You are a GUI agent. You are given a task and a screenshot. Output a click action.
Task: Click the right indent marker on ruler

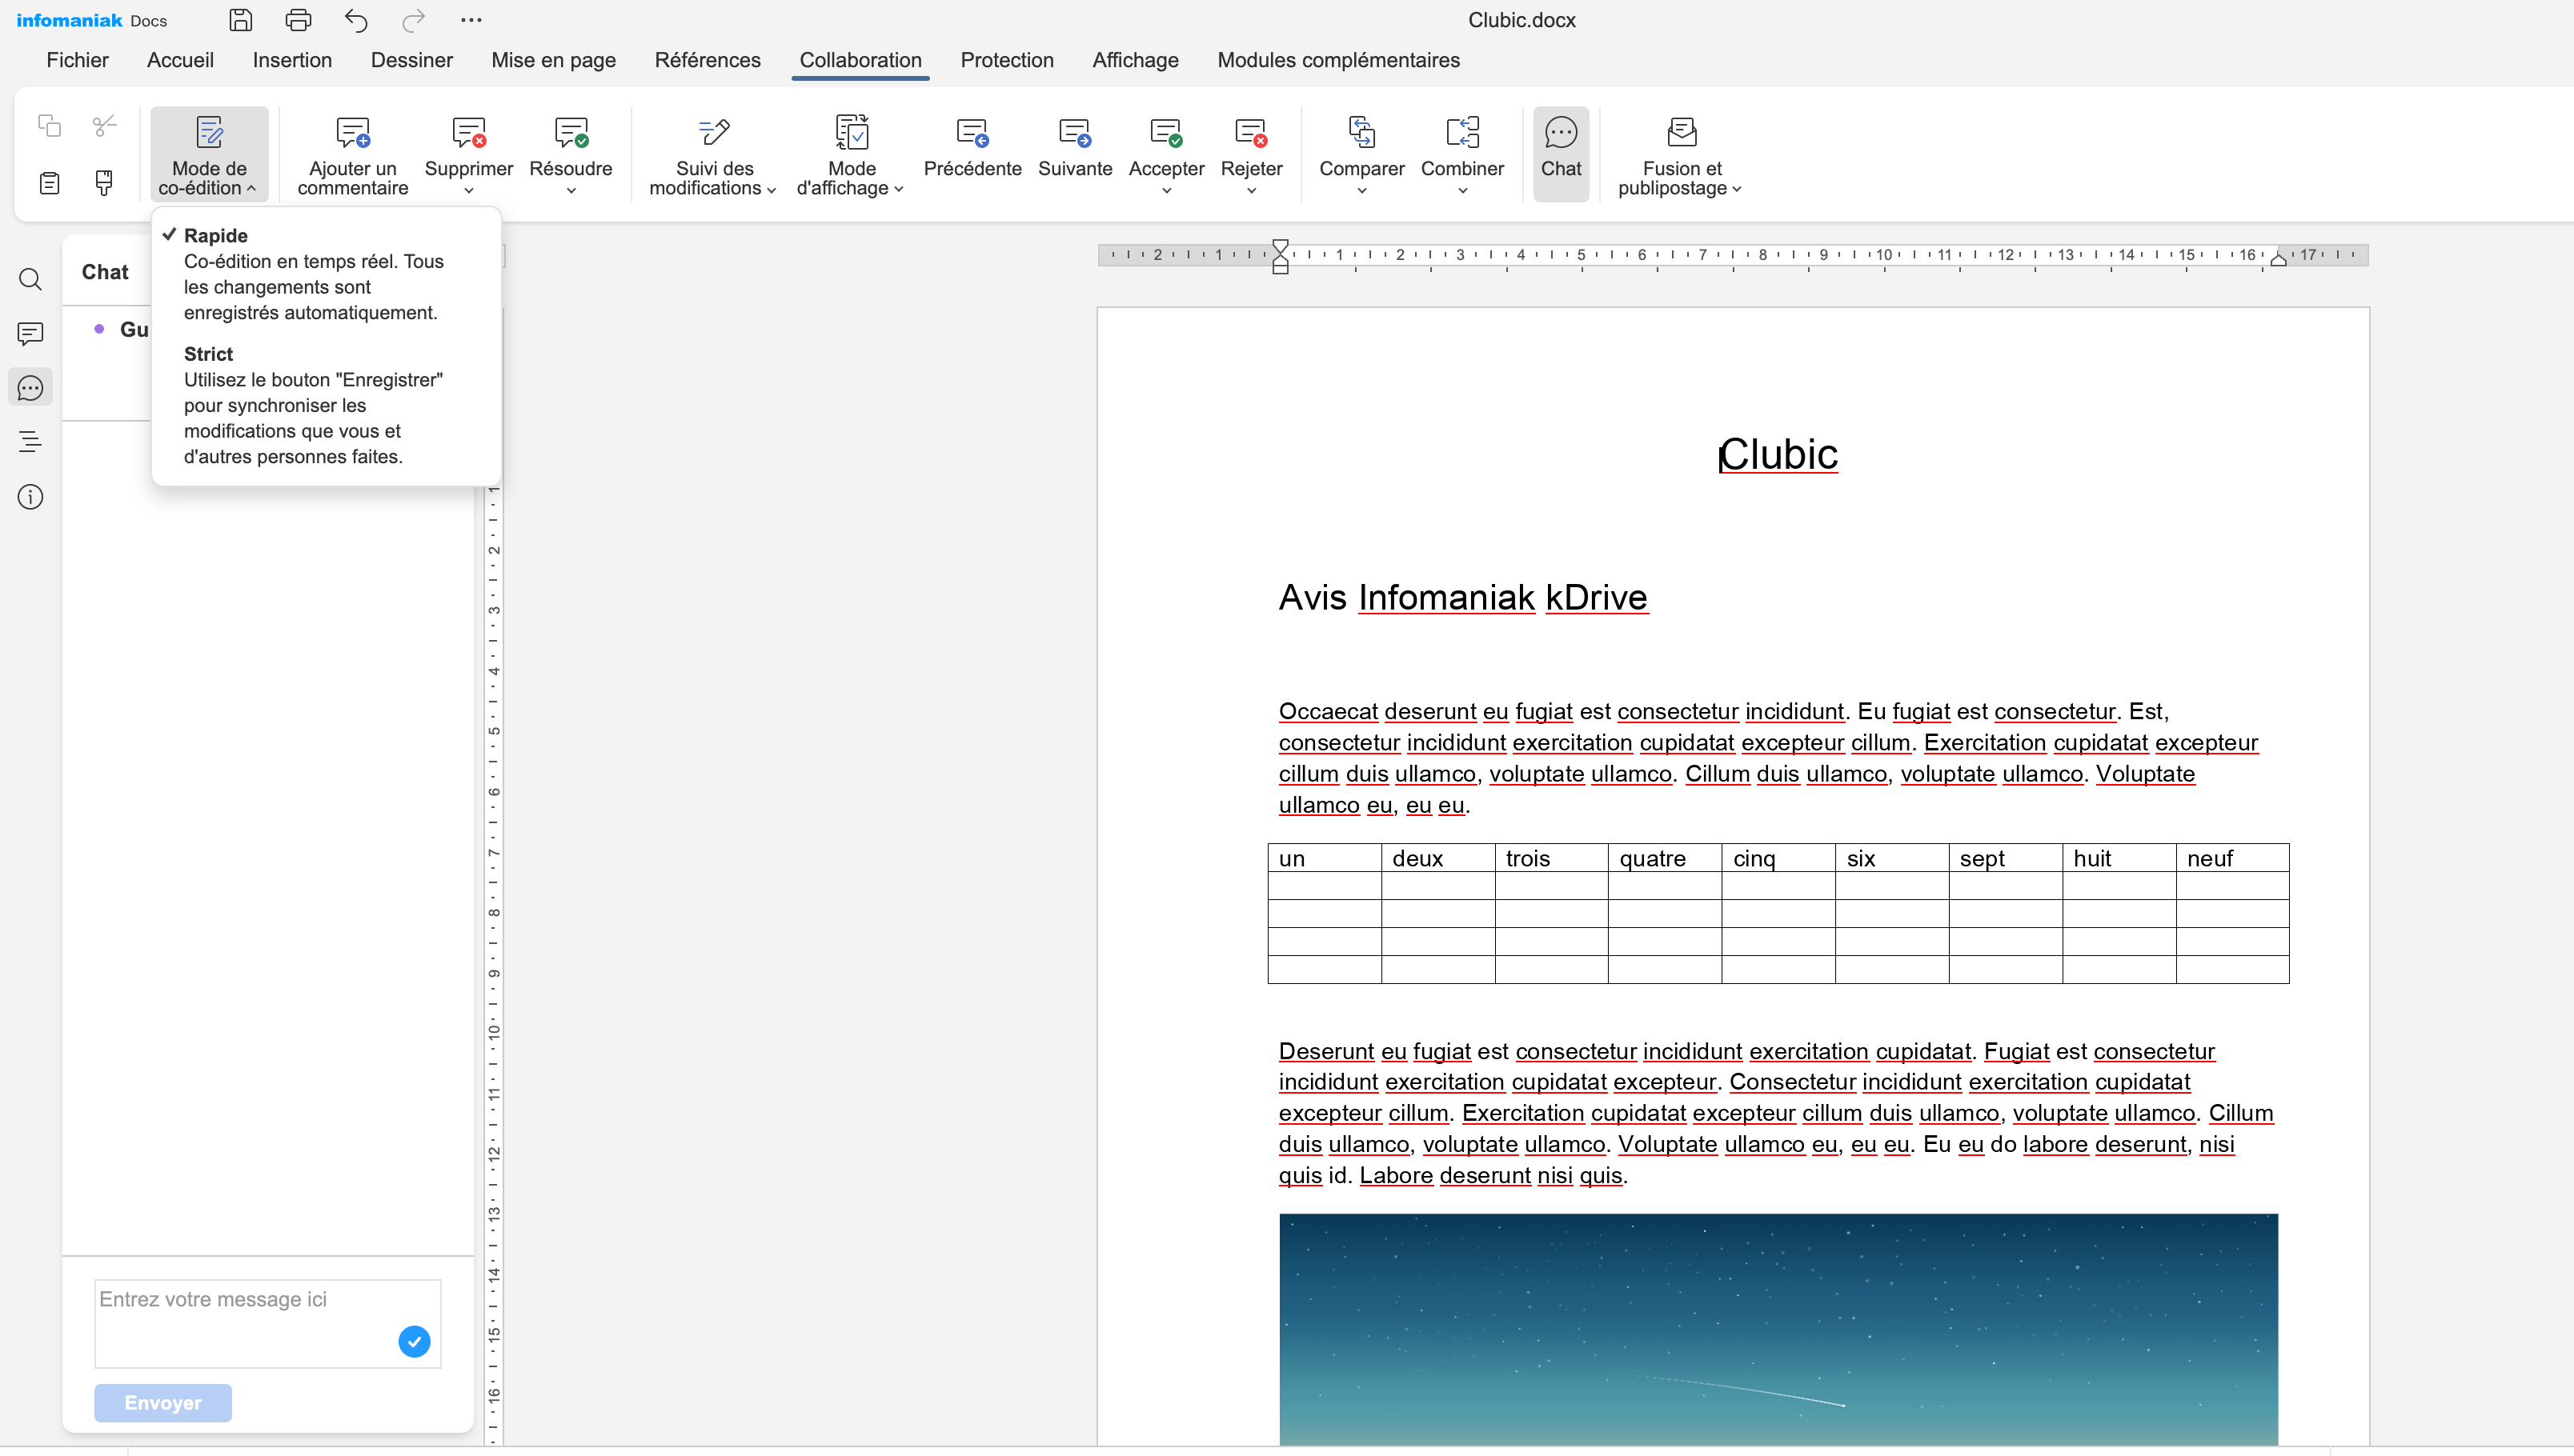(2278, 259)
